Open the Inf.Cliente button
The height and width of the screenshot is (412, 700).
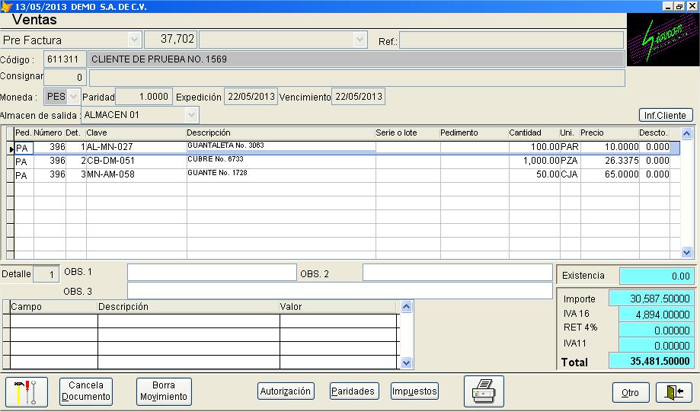[665, 115]
